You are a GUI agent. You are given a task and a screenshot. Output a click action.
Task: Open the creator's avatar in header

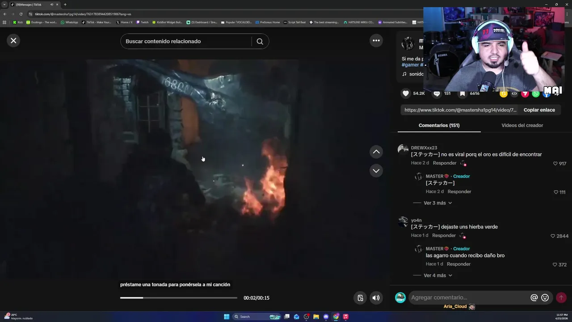[x=408, y=43]
